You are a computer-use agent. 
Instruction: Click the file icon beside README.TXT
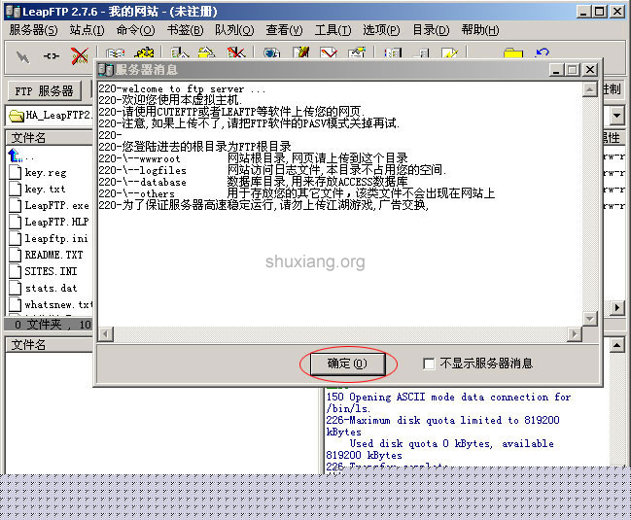point(16,255)
